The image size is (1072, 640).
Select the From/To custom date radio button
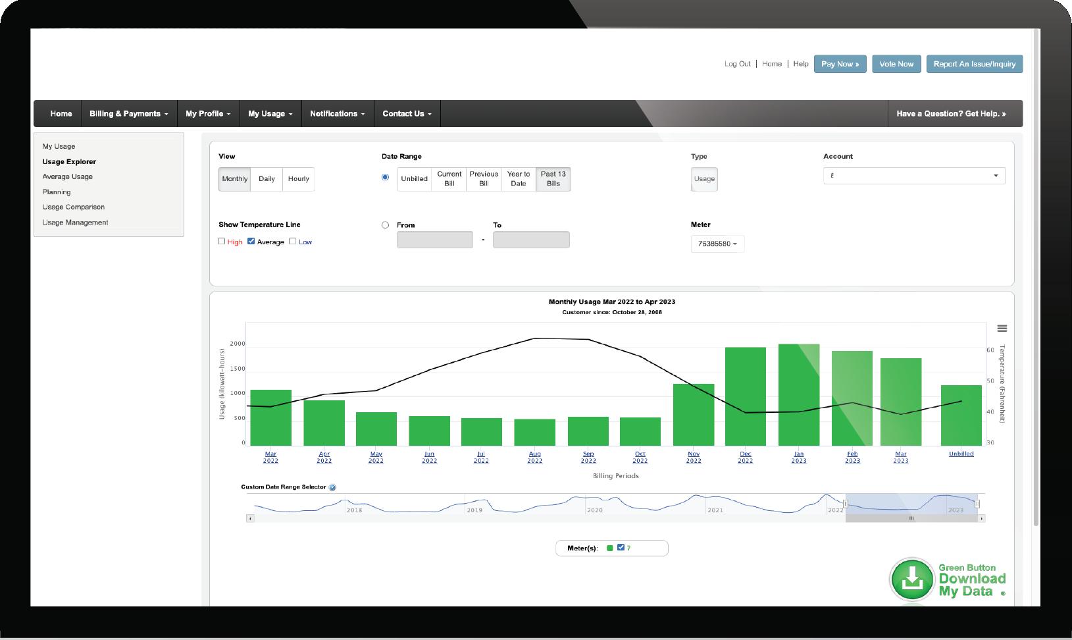[x=385, y=225]
